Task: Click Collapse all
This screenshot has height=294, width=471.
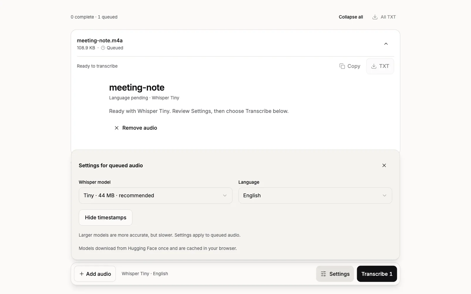Action: coord(351,17)
